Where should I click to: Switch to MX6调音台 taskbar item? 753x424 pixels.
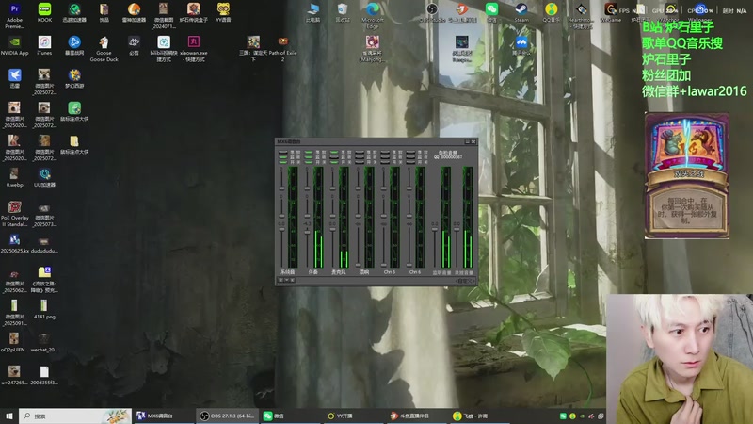[x=163, y=416]
